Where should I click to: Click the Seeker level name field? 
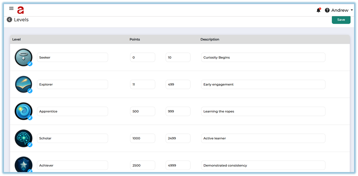(x=72, y=57)
